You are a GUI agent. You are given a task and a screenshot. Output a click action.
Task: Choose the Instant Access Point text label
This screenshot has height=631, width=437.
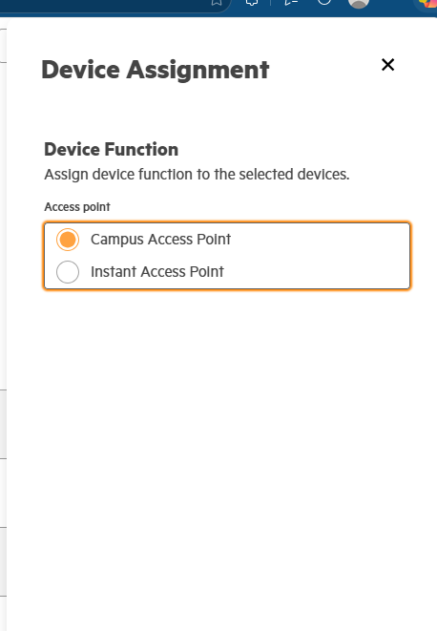click(156, 272)
